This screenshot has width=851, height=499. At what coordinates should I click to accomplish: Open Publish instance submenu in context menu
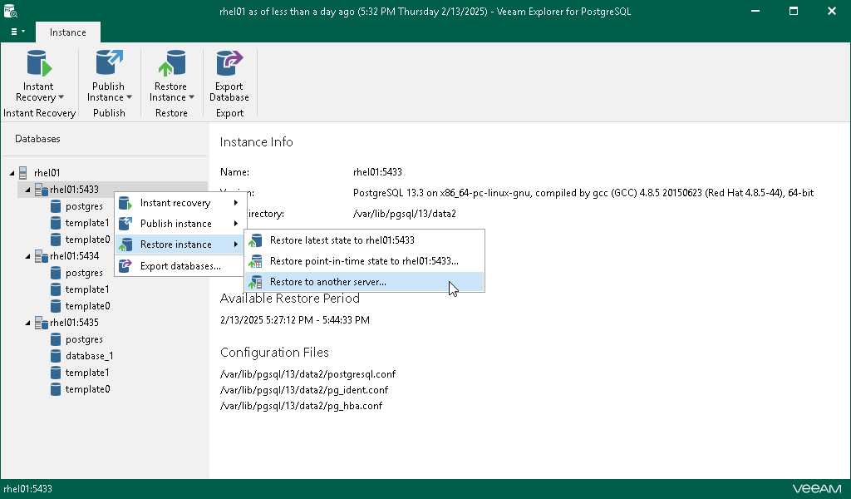click(176, 224)
